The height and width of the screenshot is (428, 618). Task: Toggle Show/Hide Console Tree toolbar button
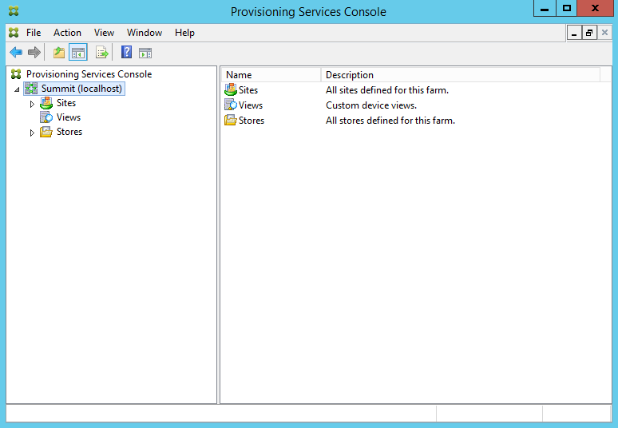(77, 53)
